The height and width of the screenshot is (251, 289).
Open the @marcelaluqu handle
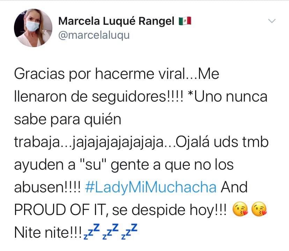(x=94, y=35)
